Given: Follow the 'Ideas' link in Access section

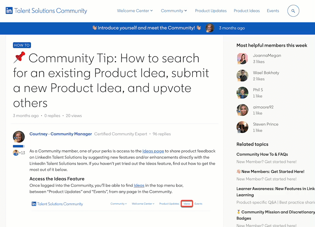Looking at the screenshot, I should coord(139,185).
